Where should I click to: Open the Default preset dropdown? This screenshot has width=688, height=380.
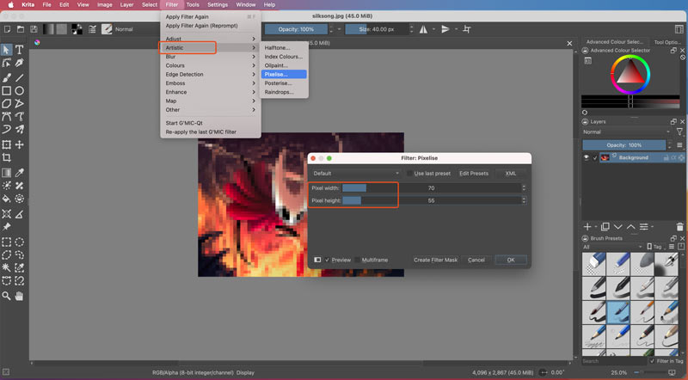pos(355,174)
